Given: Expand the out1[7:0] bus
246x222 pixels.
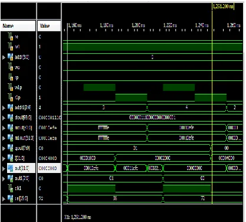Looking at the screenshot, I should pyautogui.click(x=4, y=178).
